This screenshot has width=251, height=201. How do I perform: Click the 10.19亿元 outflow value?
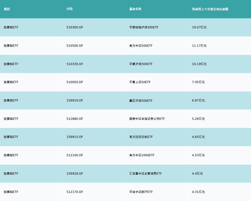pos(199,64)
